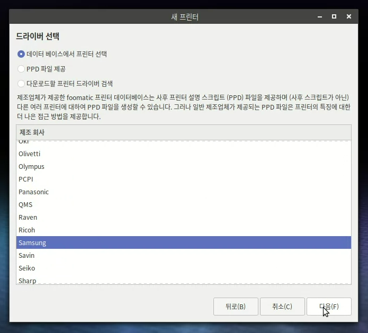Select Olympus in manufacturer list
Image resolution: width=368 pixels, height=333 pixels.
click(184, 167)
